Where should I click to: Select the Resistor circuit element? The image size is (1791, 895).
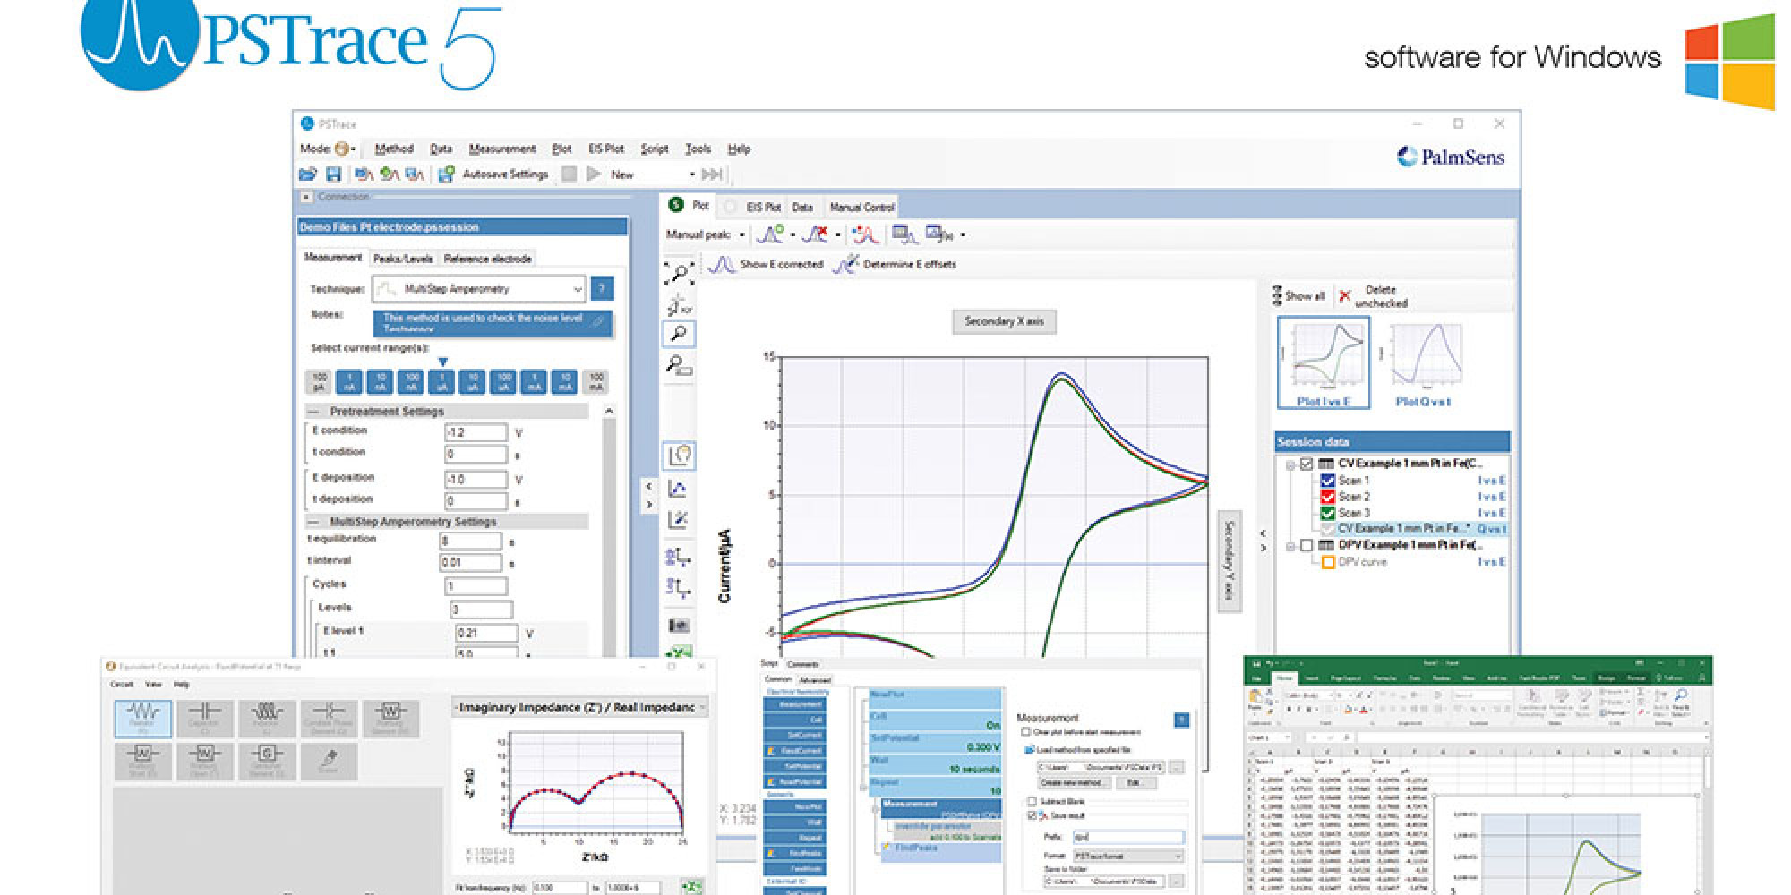coord(142,719)
